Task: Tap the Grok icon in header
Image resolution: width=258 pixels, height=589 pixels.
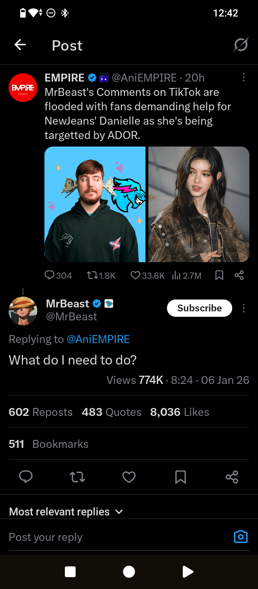Action: [x=241, y=45]
